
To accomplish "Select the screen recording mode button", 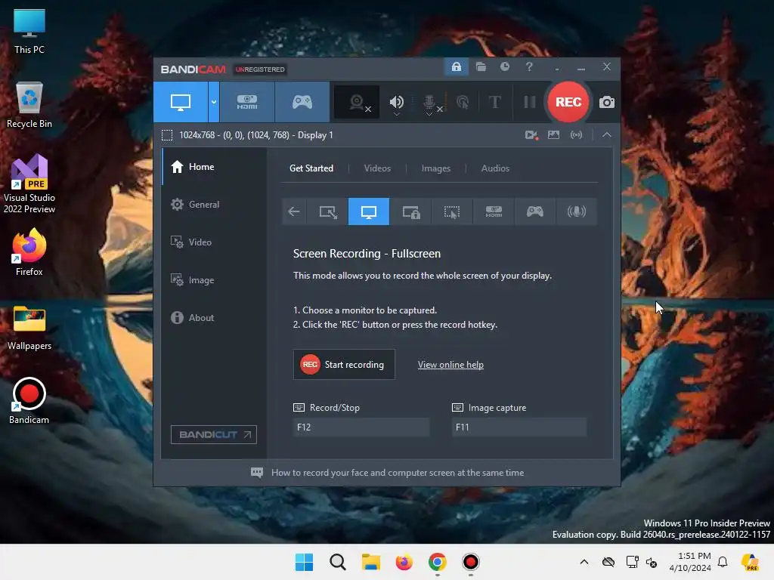I will [181, 102].
